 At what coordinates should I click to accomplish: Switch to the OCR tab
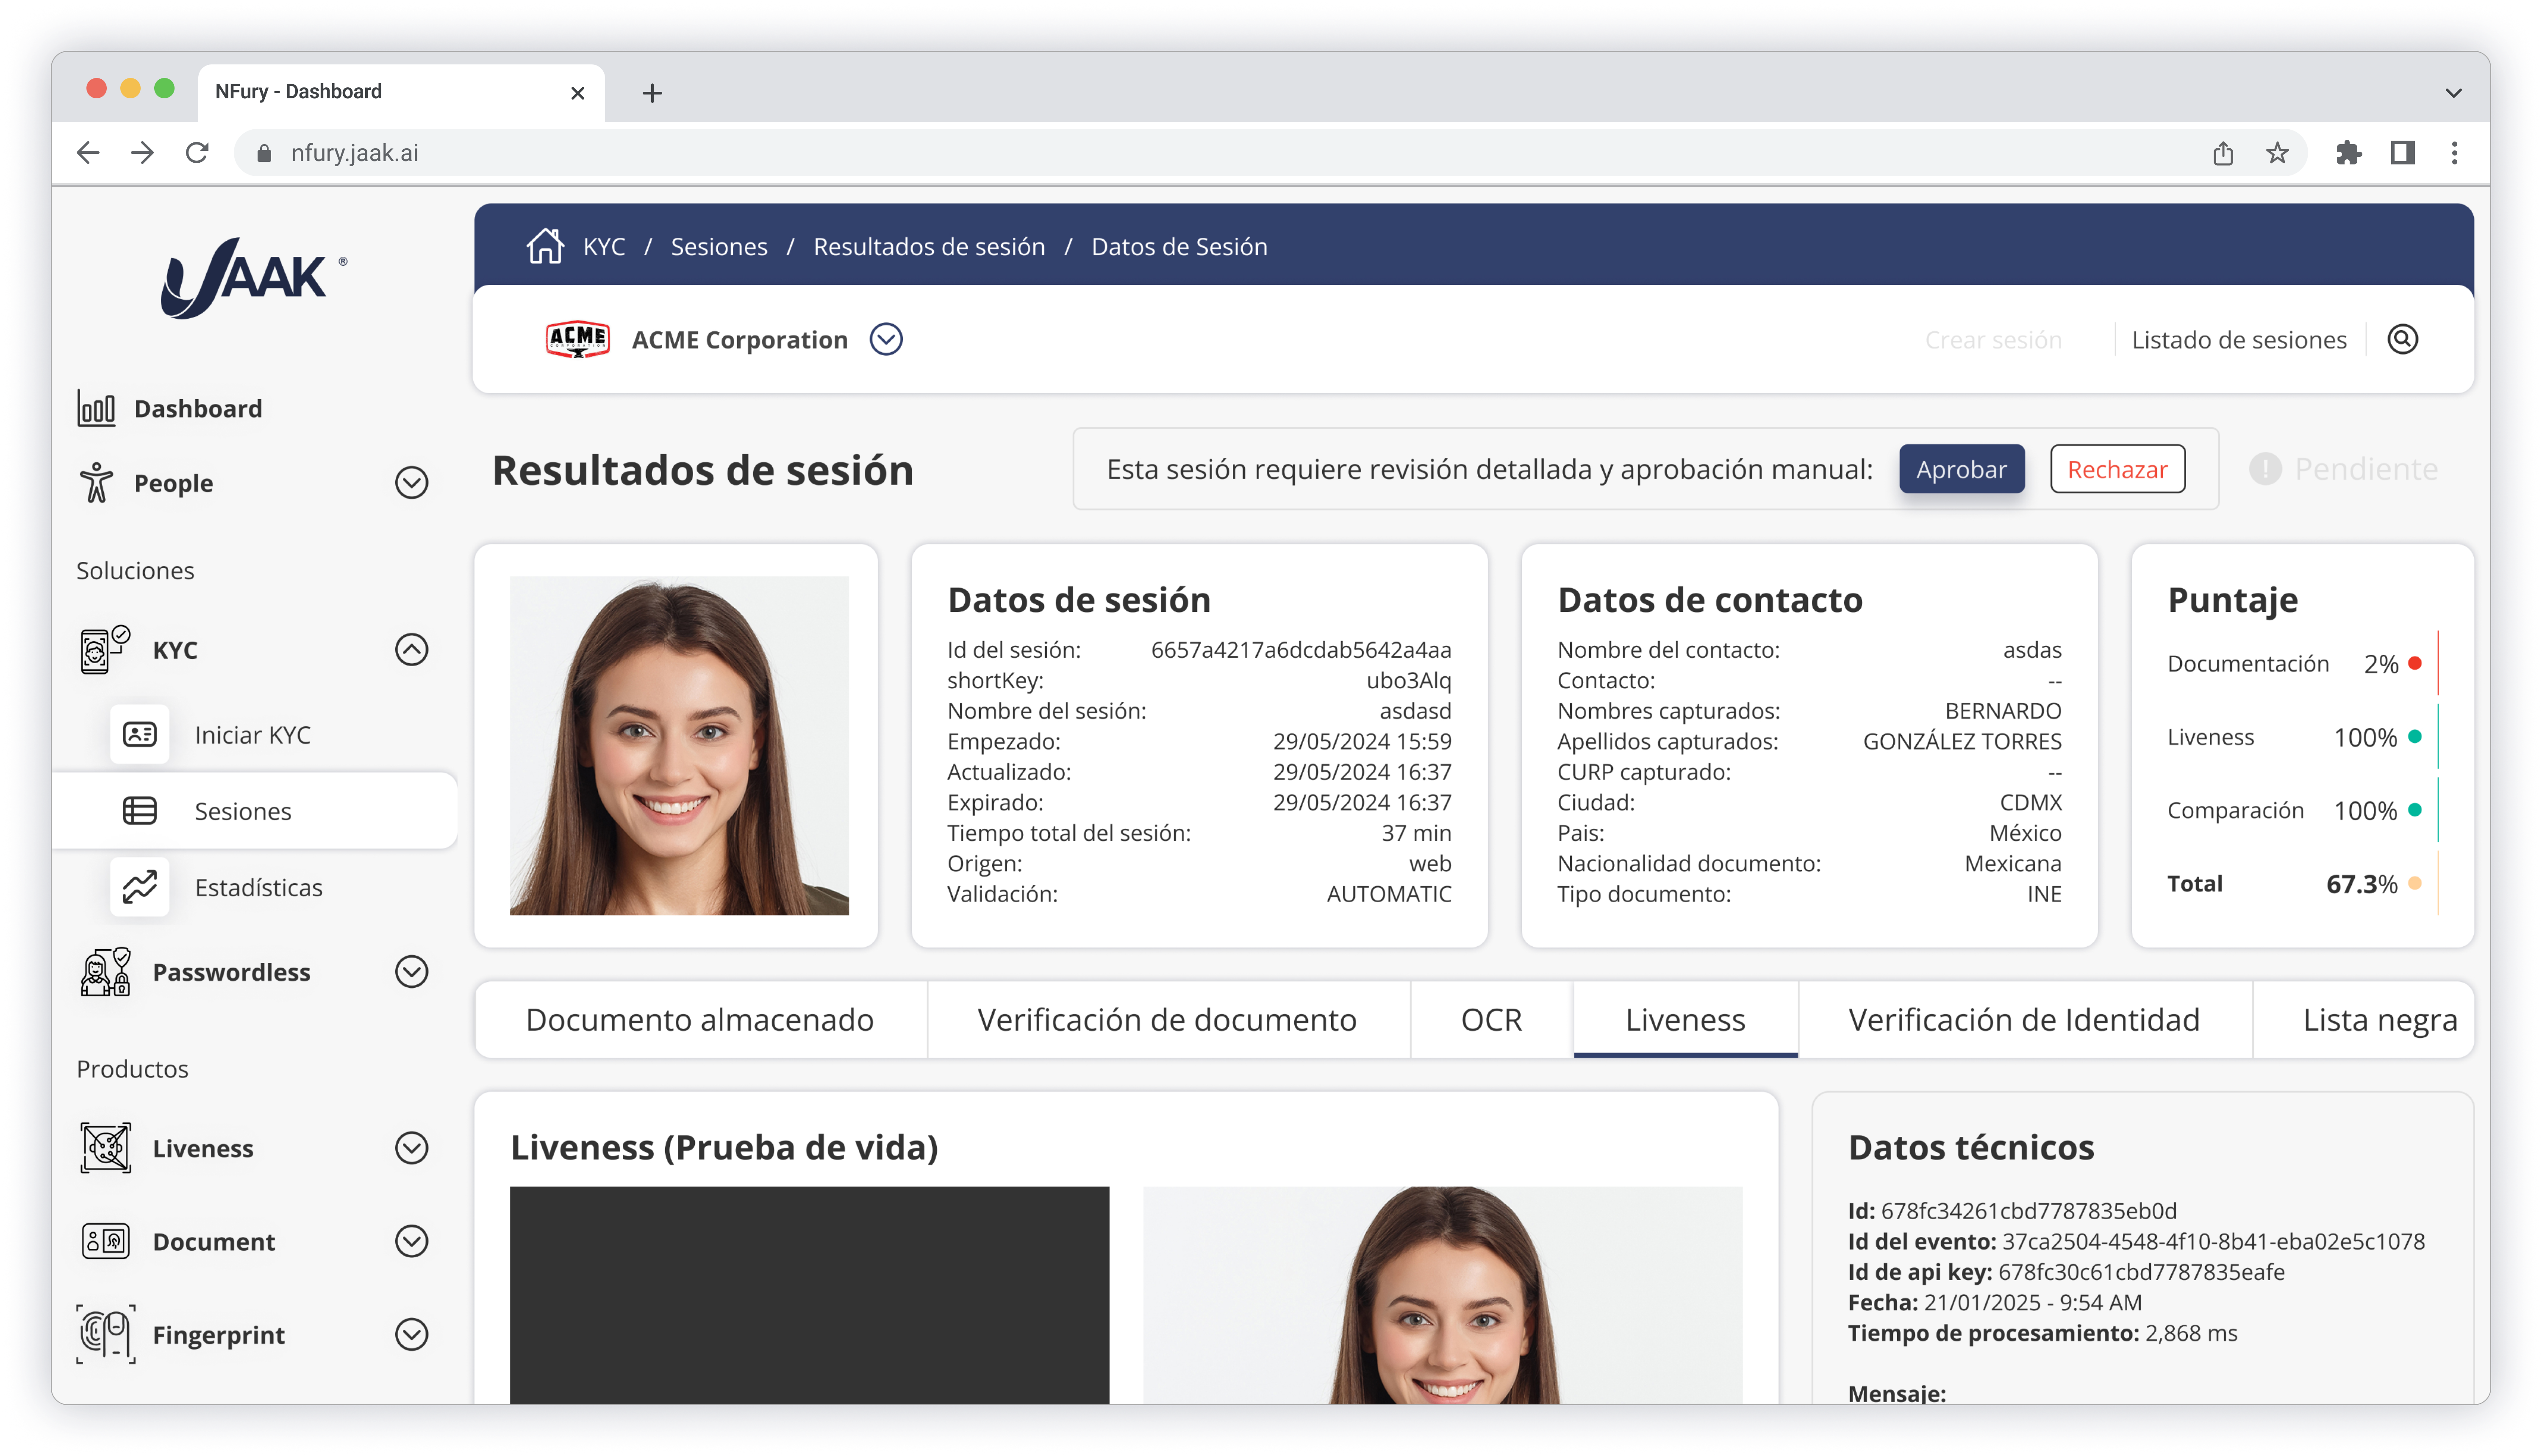coord(1490,1020)
